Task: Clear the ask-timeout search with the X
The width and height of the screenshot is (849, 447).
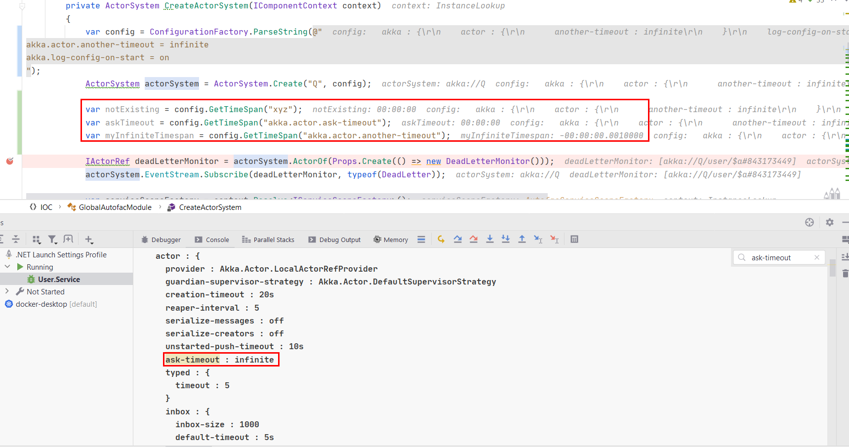Action: pyautogui.click(x=817, y=257)
